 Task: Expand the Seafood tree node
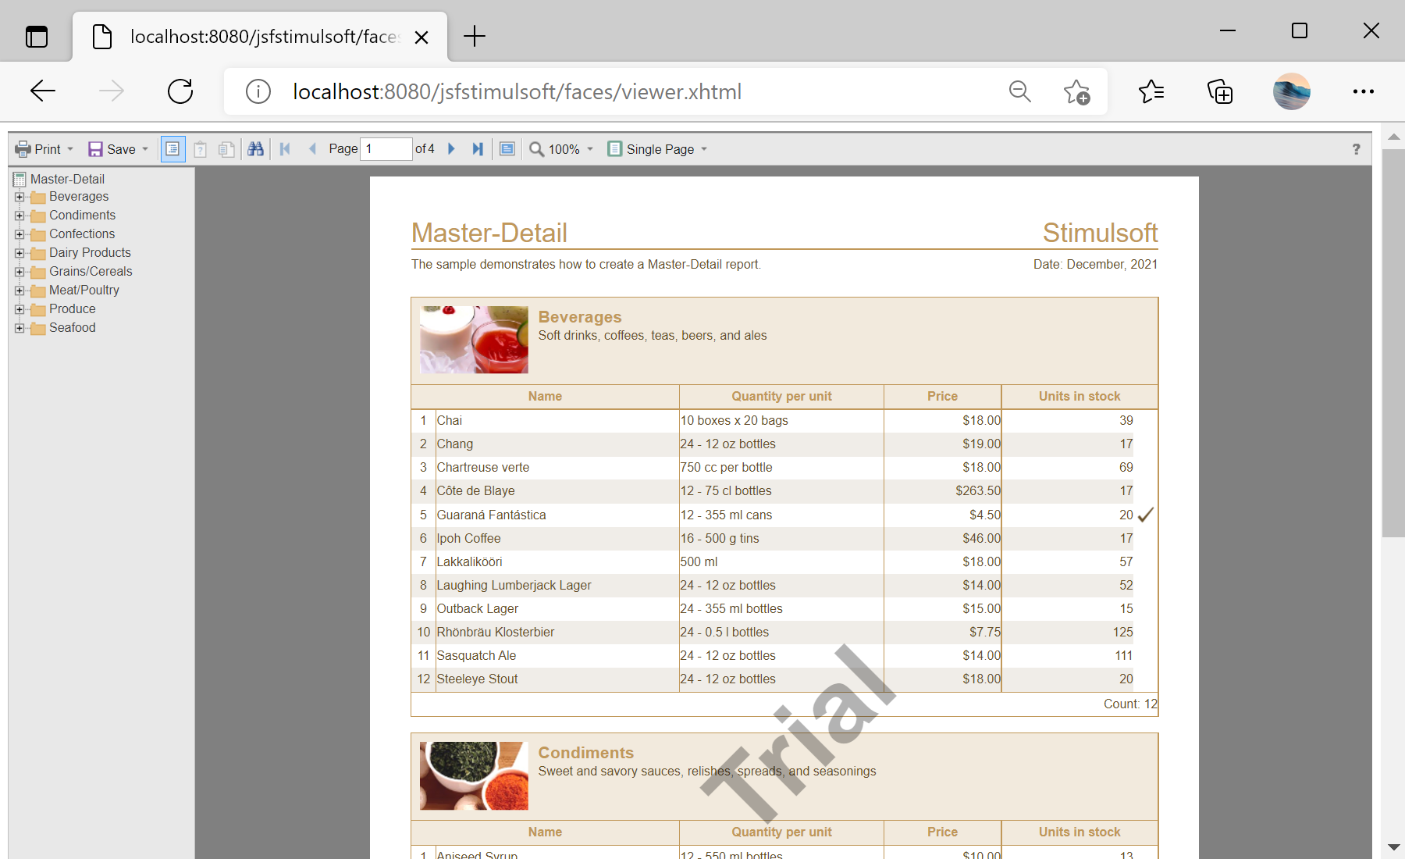20,328
